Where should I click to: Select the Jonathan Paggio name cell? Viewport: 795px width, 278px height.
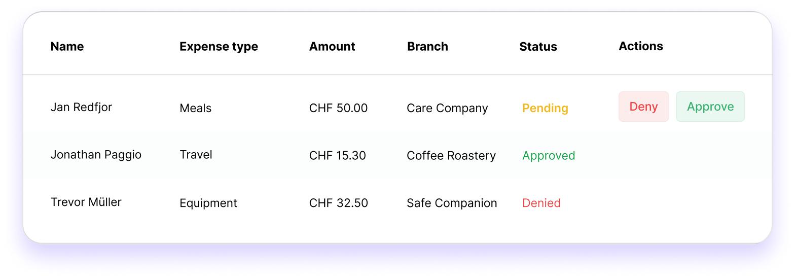tap(96, 155)
